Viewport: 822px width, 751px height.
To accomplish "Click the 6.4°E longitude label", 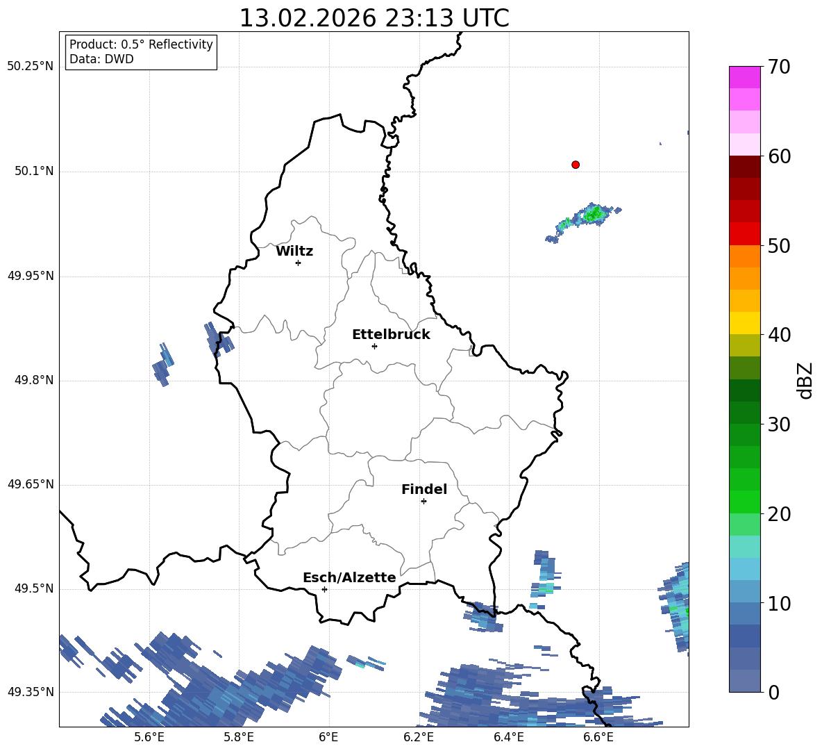I will click(x=508, y=737).
